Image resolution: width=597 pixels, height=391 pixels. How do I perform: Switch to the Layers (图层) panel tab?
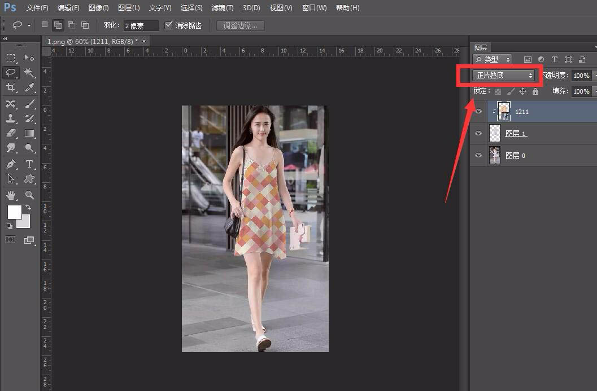click(481, 47)
